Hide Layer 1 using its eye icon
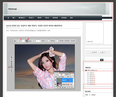 tap(55, 80)
